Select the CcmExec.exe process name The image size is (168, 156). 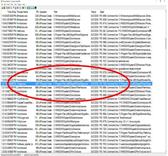coord(23,99)
